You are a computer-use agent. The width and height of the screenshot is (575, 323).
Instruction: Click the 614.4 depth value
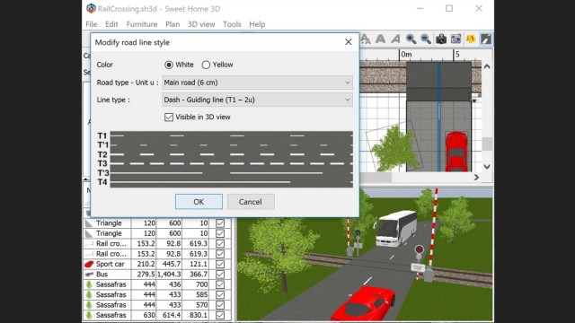pyautogui.click(x=172, y=315)
